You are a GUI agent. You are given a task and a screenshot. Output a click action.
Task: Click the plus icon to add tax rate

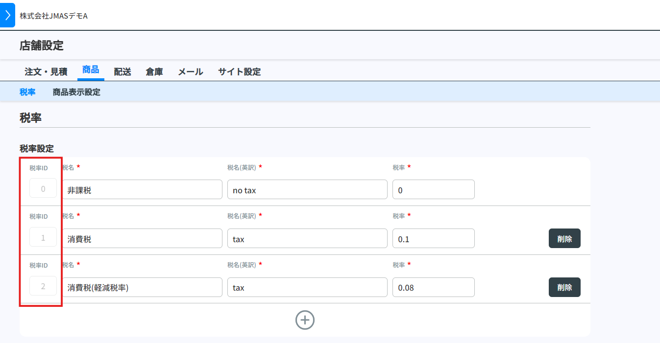(305, 320)
